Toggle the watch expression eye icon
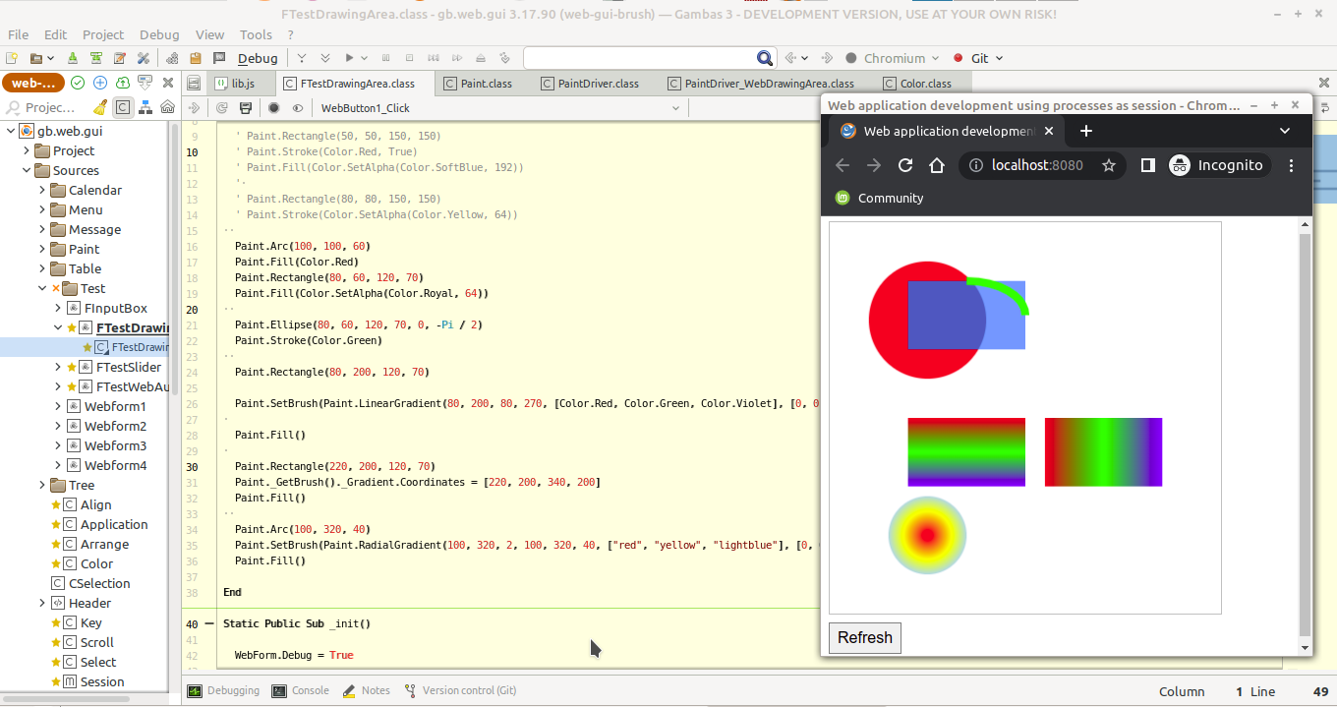The width and height of the screenshot is (1337, 707). [x=297, y=108]
